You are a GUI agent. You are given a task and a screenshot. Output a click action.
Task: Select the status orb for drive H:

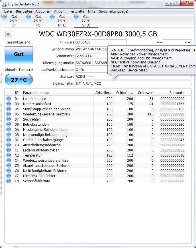(x=28, y=17)
